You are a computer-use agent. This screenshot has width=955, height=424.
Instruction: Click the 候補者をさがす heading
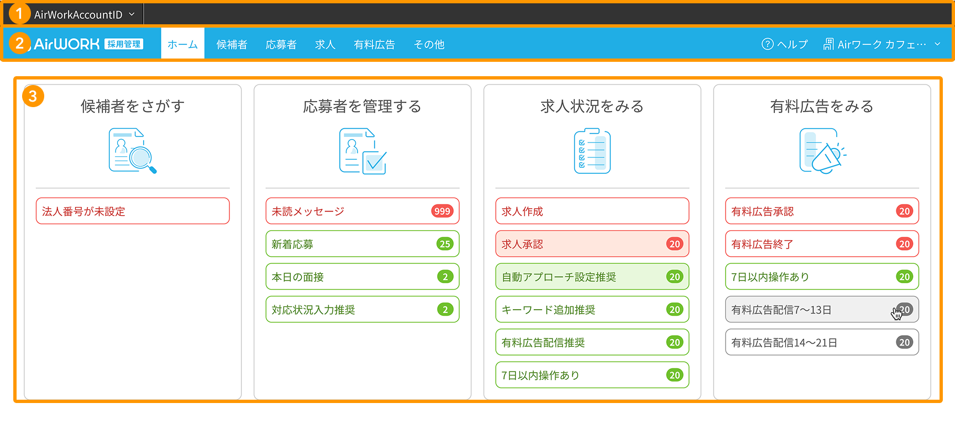pyautogui.click(x=133, y=106)
